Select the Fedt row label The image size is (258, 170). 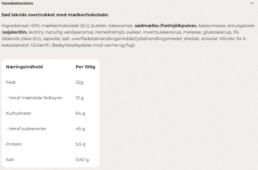pyautogui.click(x=11, y=82)
